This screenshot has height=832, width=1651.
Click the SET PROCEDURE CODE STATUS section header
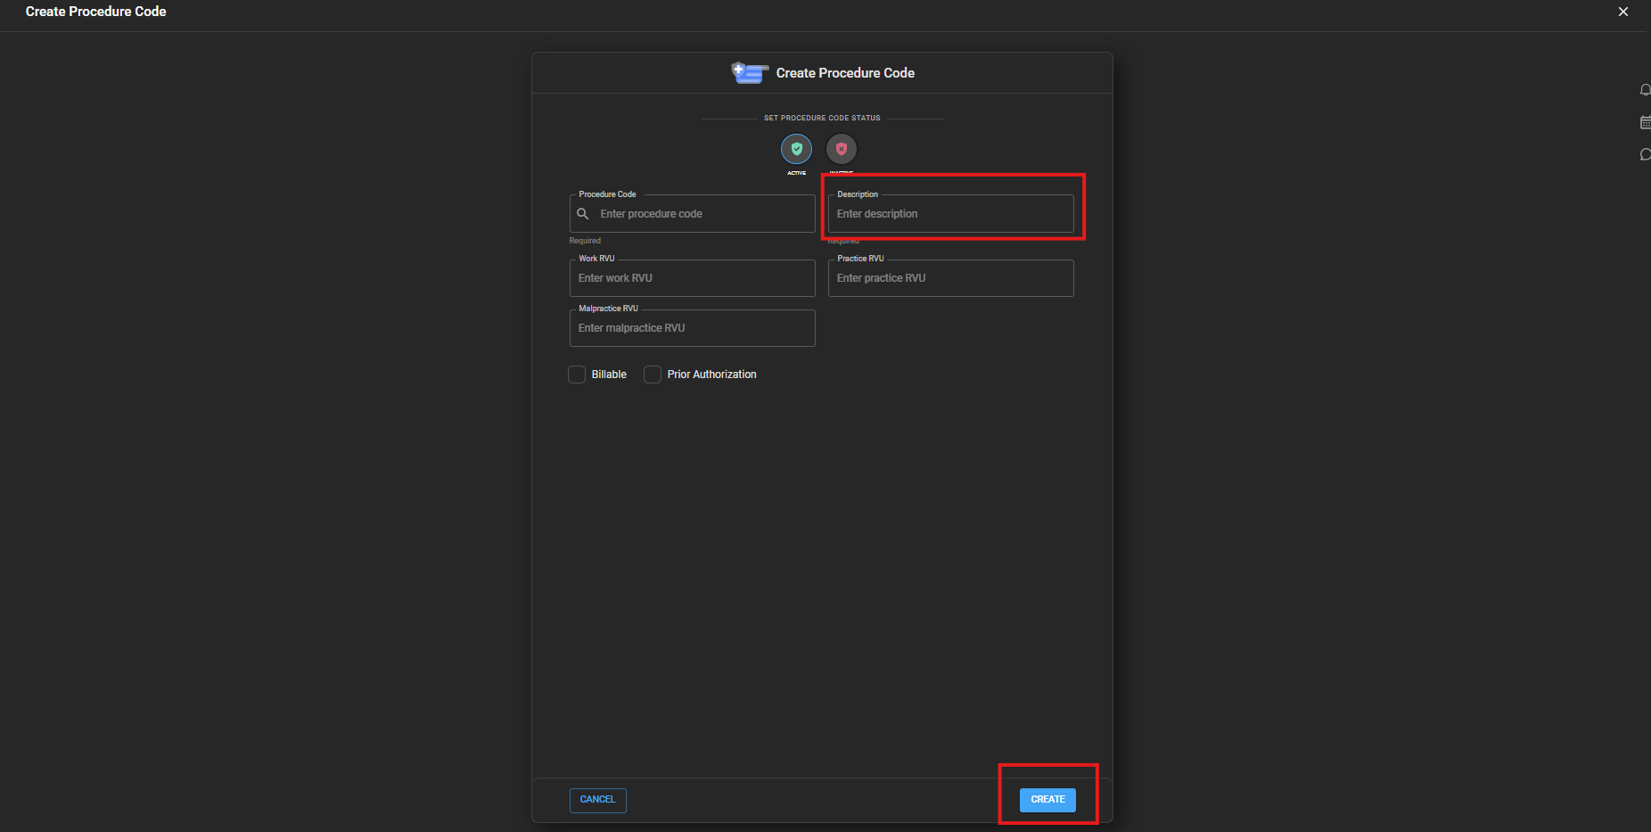point(821,117)
